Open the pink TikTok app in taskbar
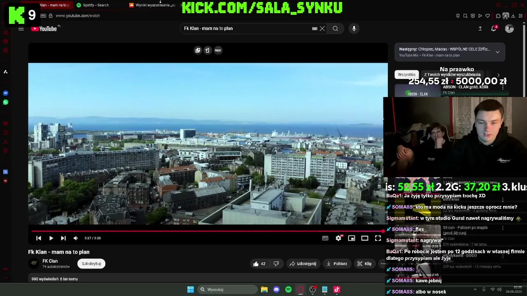This screenshot has height=296, width=527. click(337, 289)
